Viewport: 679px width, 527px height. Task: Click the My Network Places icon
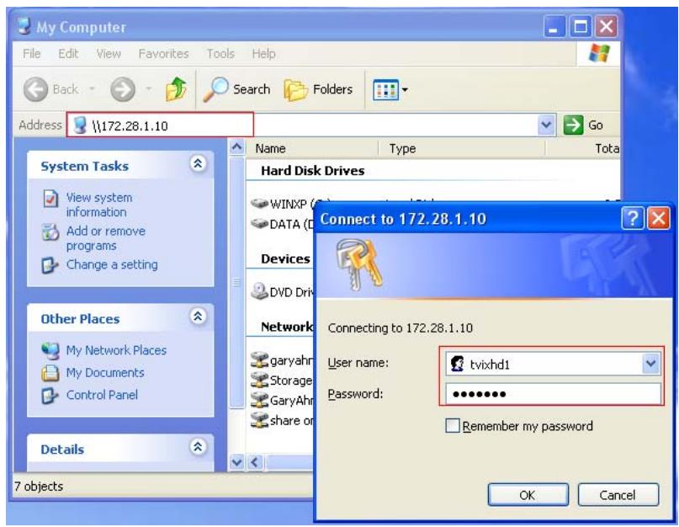click(x=50, y=350)
